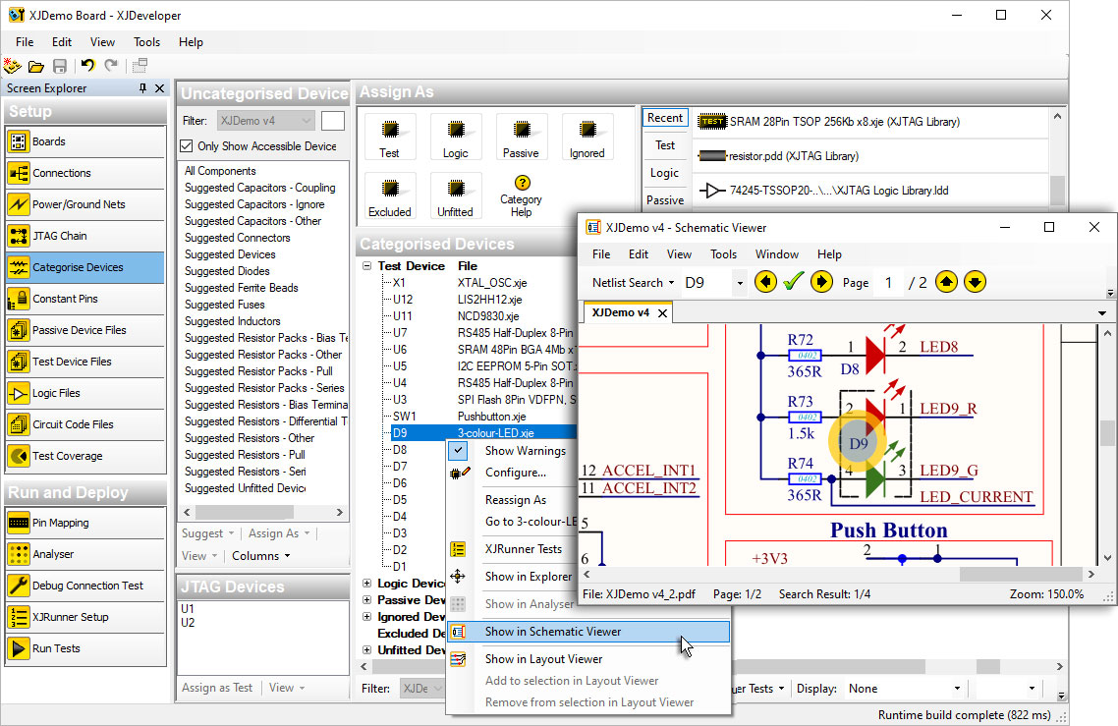
Task: Expand the Unfitted Devices tree node
Action: coord(366,649)
